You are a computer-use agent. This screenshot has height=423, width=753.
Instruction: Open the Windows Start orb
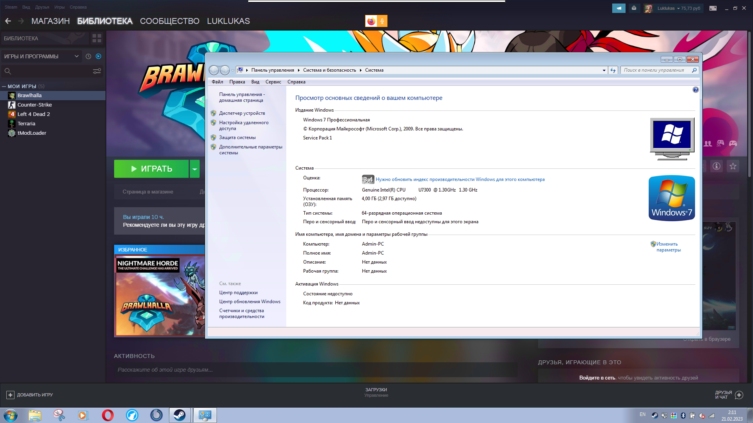click(11, 415)
